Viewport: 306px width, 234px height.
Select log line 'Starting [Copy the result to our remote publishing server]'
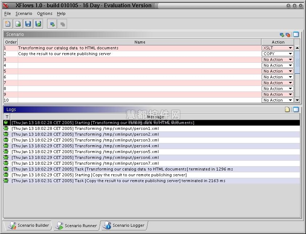(x=152, y=175)
